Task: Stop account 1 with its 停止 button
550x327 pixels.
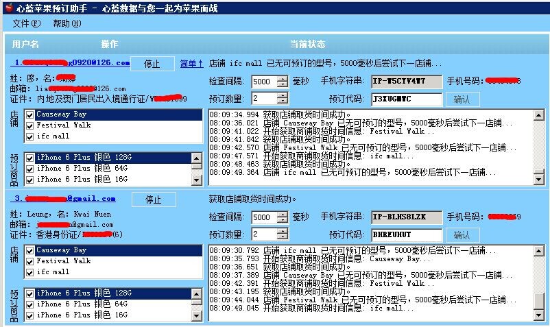Action: [x=152, y=64]
